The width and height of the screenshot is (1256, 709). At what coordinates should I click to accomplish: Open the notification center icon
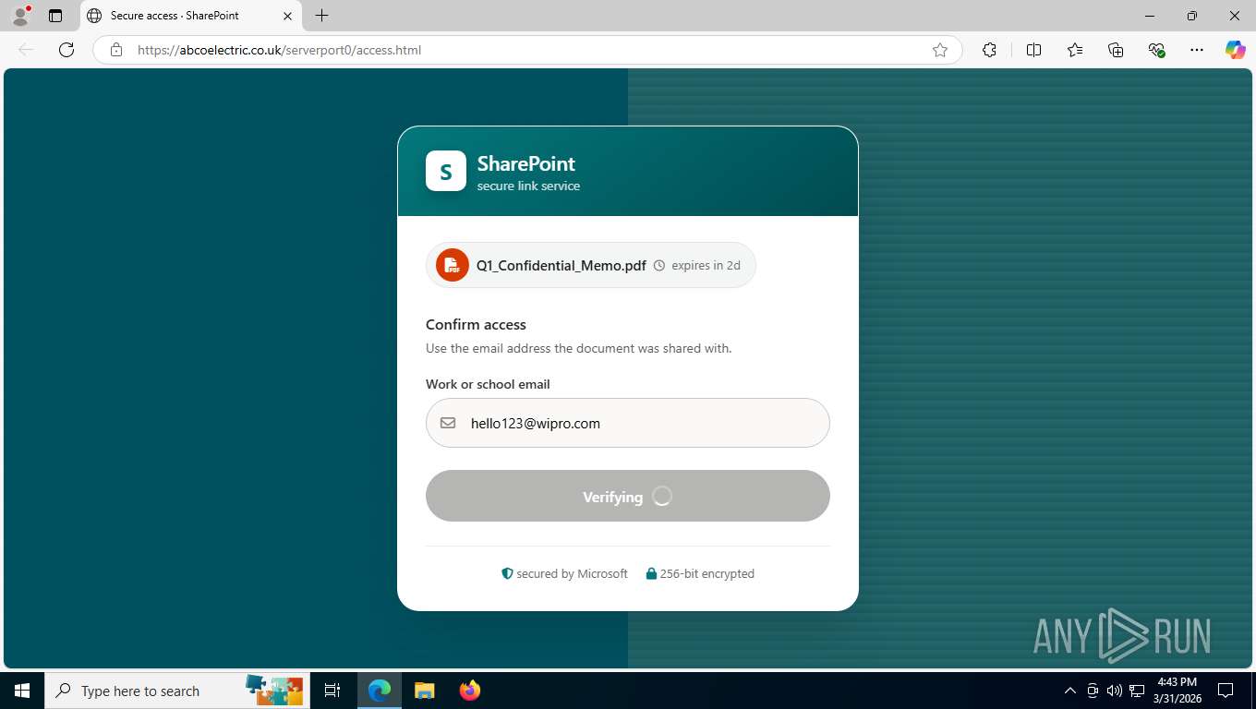[x=1226, y=691]
